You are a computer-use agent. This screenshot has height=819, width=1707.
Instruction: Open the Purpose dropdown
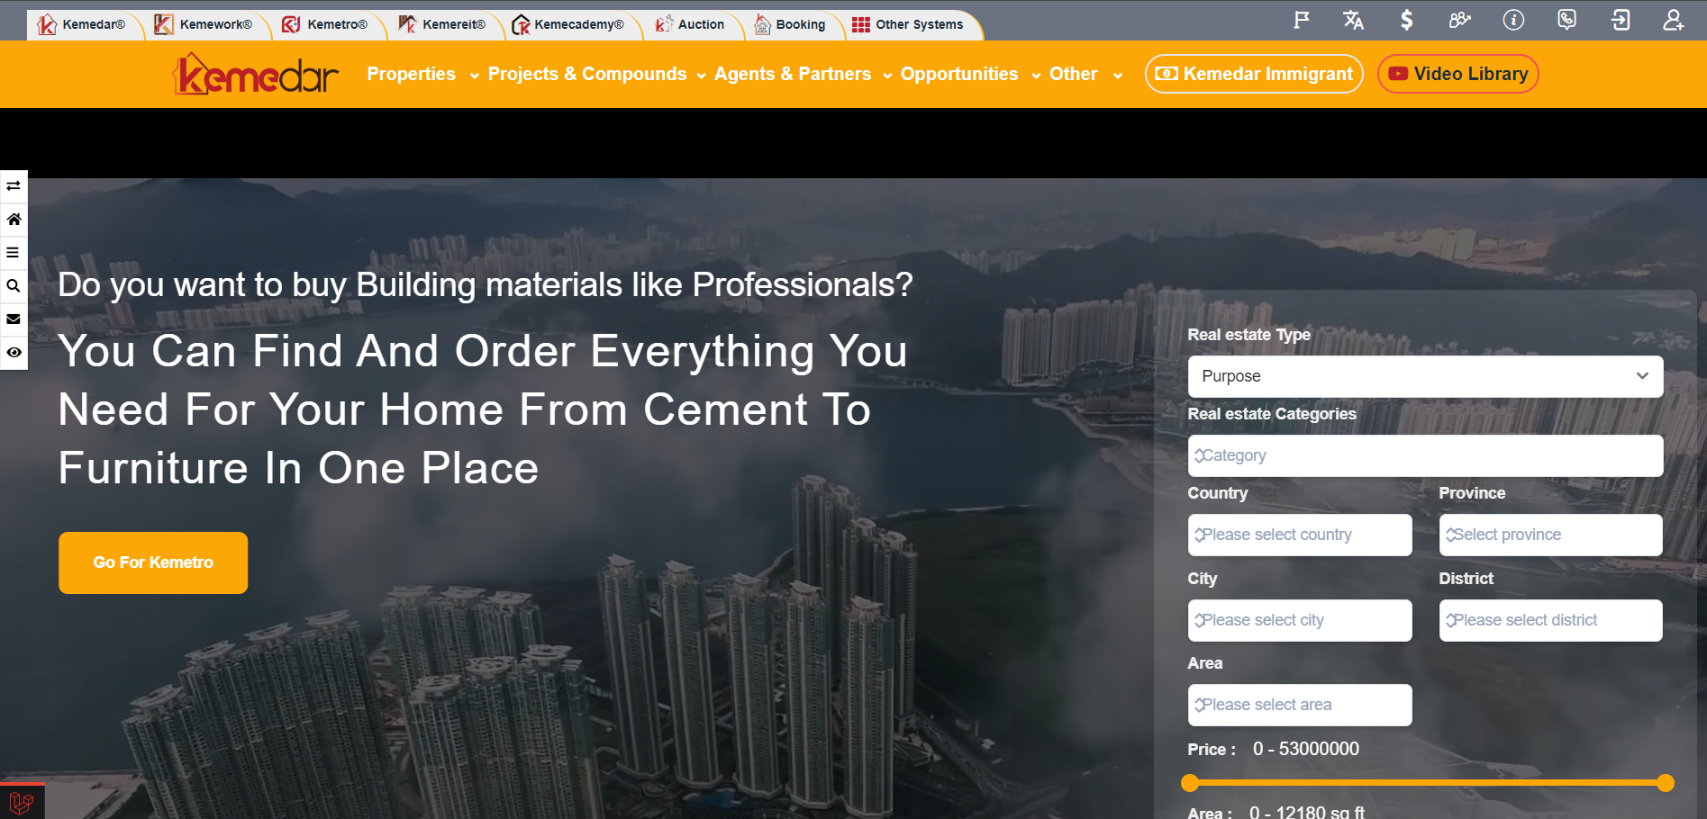click(x=1425, y=376)
